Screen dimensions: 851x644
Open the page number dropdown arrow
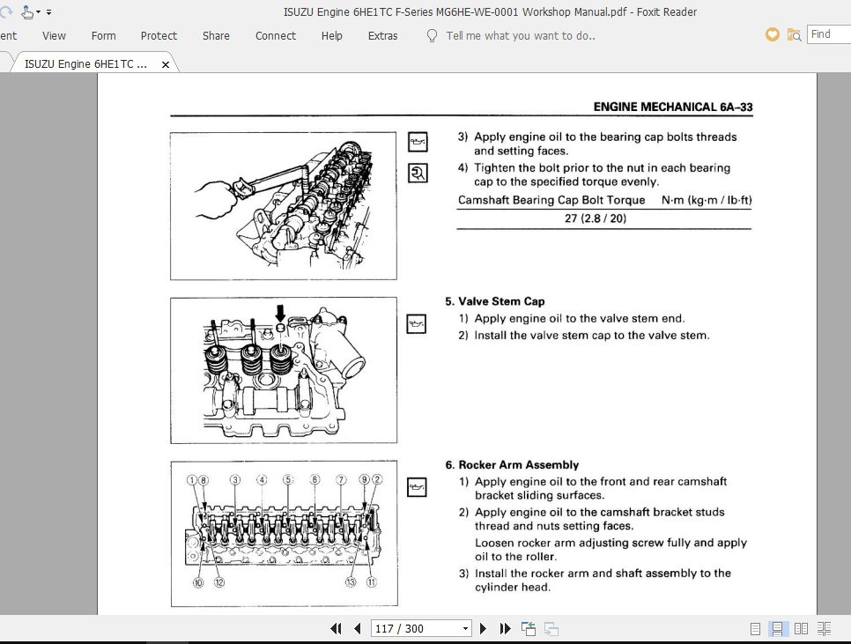coord(465,629)
